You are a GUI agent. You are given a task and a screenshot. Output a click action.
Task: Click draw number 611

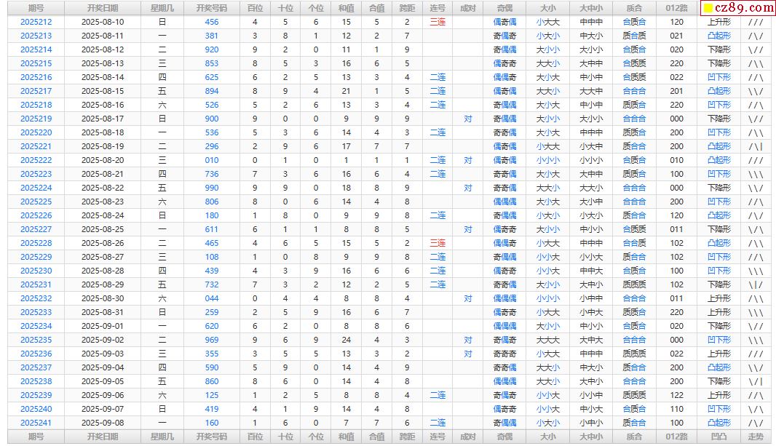point(212,229)
